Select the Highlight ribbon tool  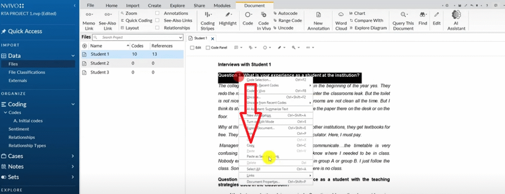coord(228,19)
